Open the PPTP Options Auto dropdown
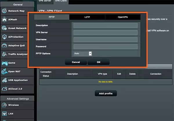This screenshot has height=121, width=174. 83,54
